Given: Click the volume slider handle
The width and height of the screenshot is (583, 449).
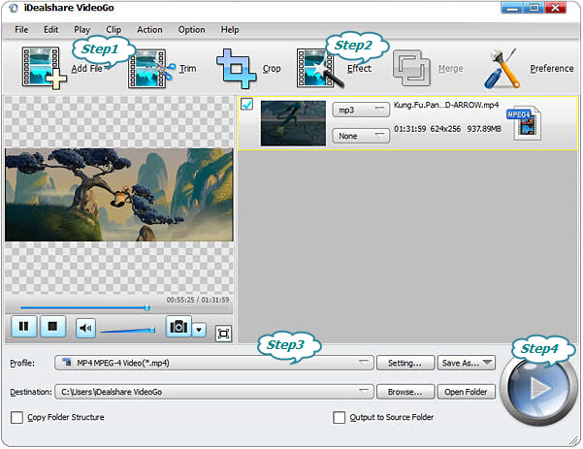Looking at the screenshot, I should click(x=151, y=330).
